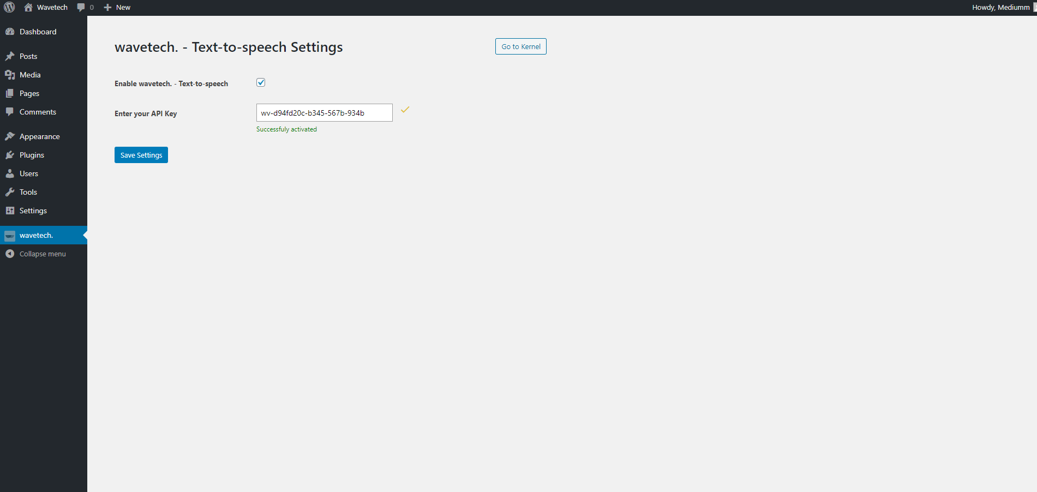
Task: Open the Posts menu item
Action: tap(44, 56)
